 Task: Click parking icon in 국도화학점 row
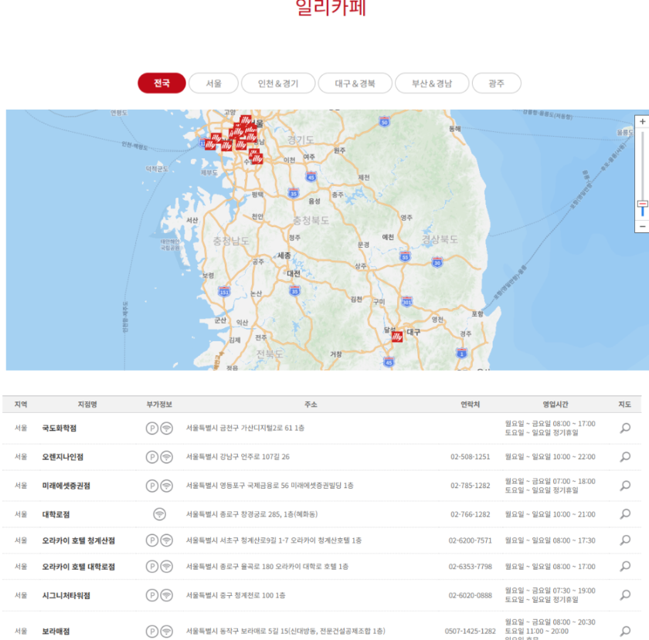[152, 428]
